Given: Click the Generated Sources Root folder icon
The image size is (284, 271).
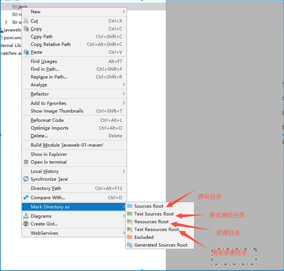Looking at the screenshot, I should coord(130,245).
